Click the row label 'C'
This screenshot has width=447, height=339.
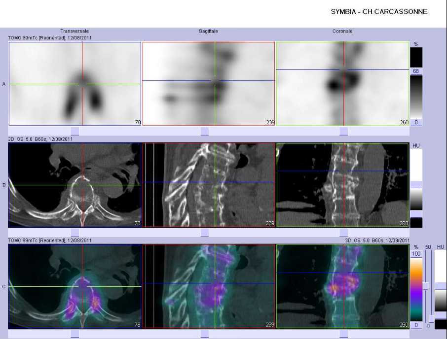click(x=4, y=287)
